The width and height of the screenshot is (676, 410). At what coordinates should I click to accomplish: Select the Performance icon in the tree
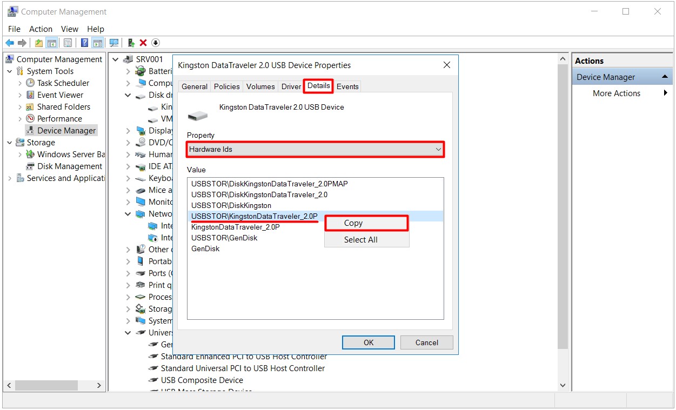pos(30,119)
